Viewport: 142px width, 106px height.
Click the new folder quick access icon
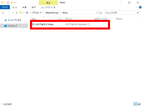click(x=12, y=3)
